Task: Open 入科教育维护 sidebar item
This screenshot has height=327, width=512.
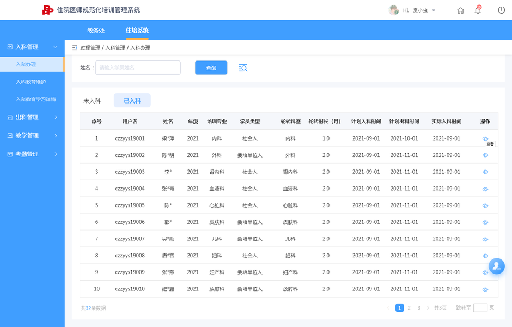Action: (32, 82)
